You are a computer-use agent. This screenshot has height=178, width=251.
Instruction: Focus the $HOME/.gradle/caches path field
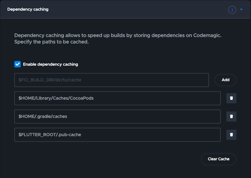[x=117, y=117]
